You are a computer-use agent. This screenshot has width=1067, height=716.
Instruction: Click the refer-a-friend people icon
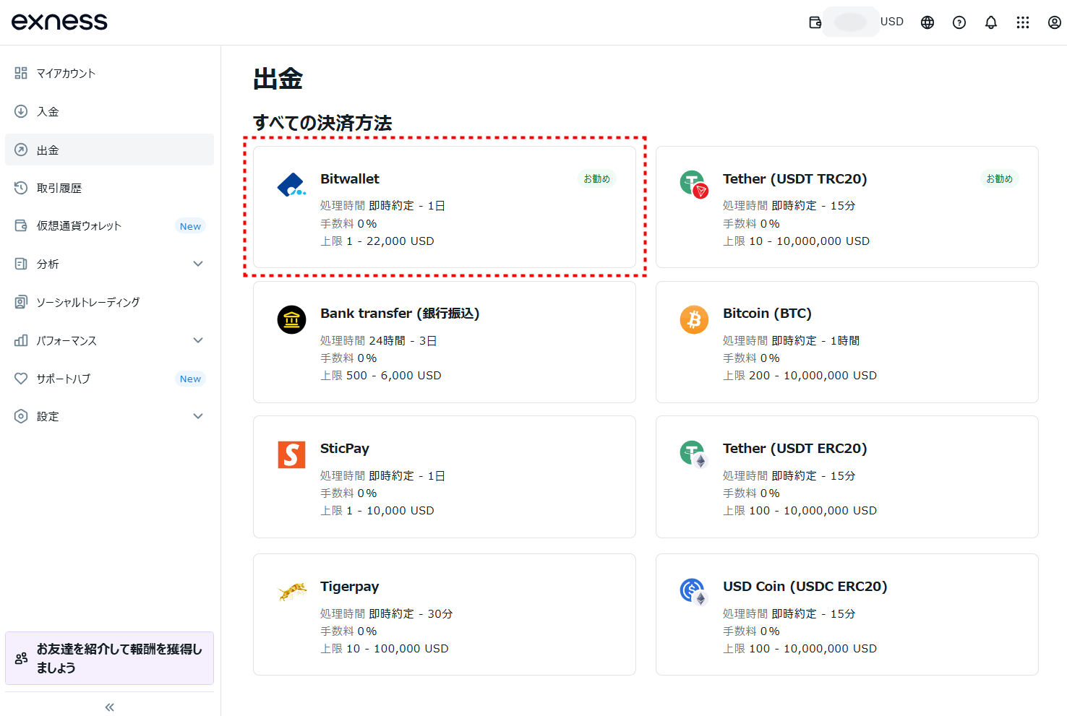21,658
